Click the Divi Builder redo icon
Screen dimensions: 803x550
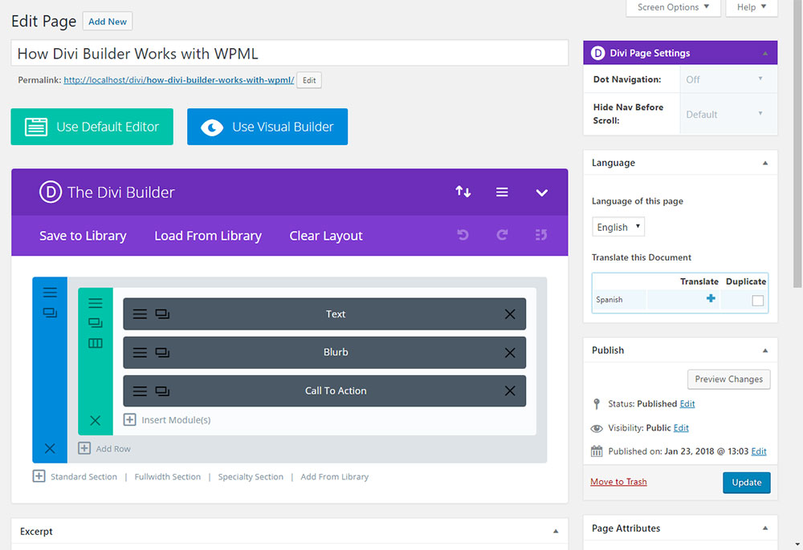click(502, 235)
